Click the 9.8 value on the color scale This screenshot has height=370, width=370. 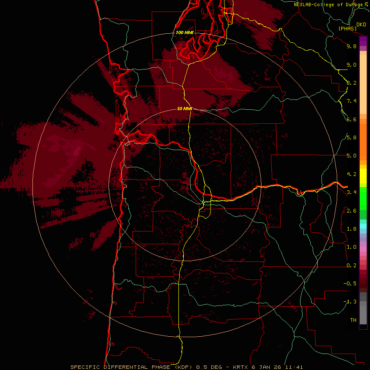coord(351,46)
